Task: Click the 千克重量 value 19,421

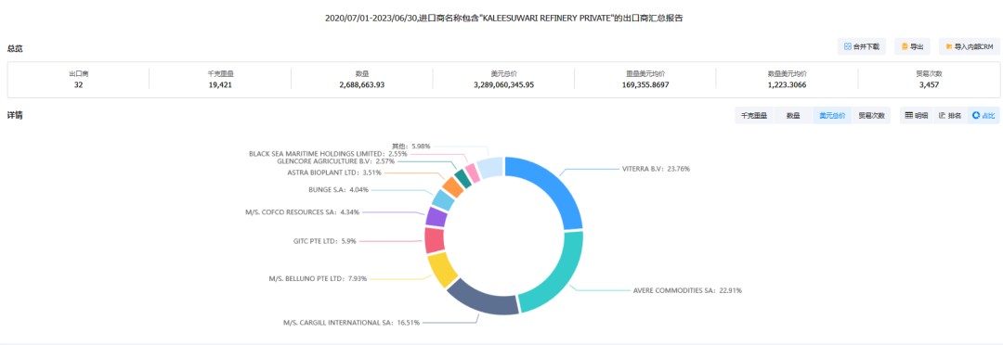Action: (x=220, y=84)
